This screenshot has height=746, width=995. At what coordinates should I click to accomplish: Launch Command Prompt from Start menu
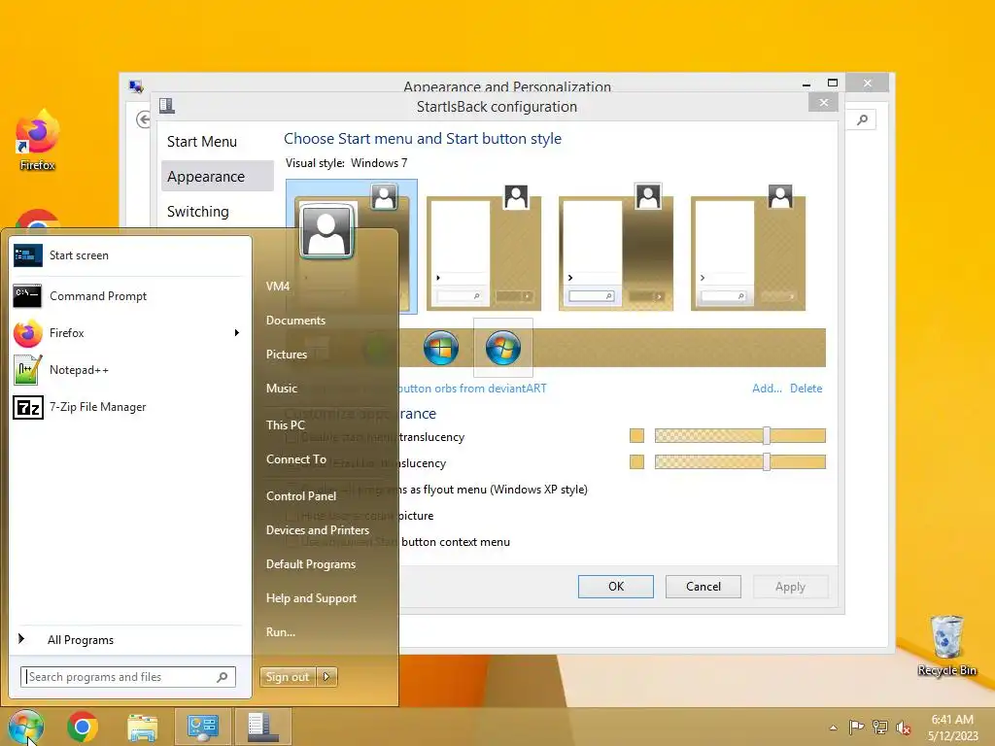[x=130, y=295]
